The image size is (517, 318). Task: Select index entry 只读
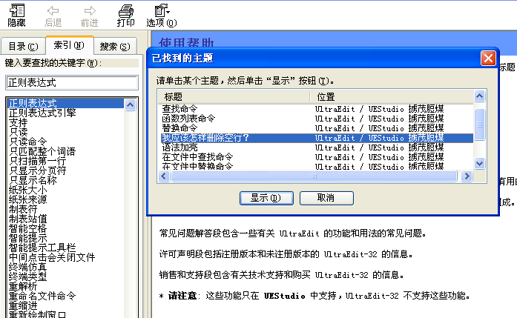point(18,132)
